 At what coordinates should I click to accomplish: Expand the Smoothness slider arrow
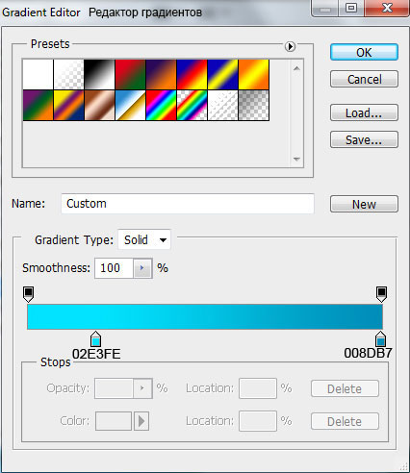(x=142, y=268)
